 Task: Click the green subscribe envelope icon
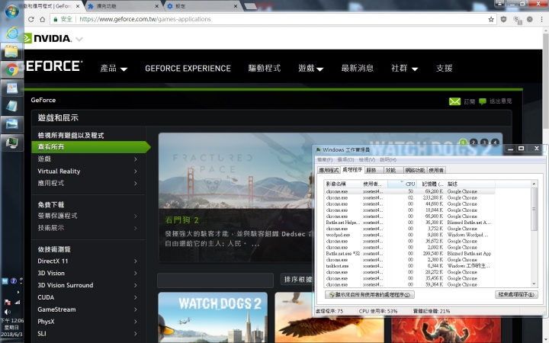click(x=454, y=101)
